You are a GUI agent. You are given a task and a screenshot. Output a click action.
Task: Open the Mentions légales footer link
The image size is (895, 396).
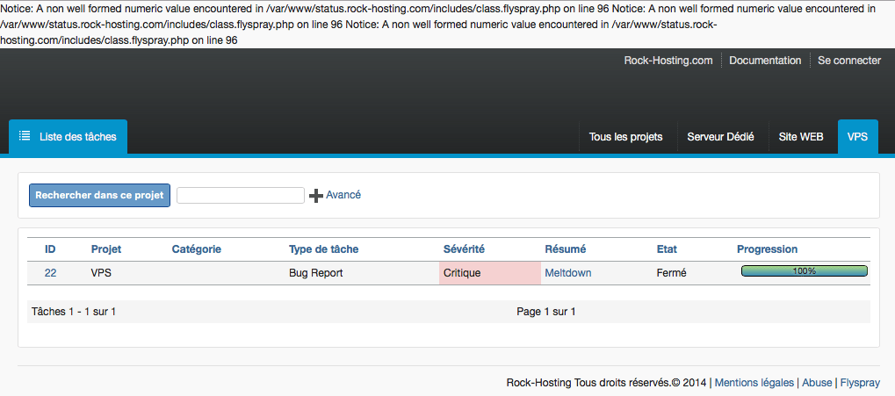[754, 383]
